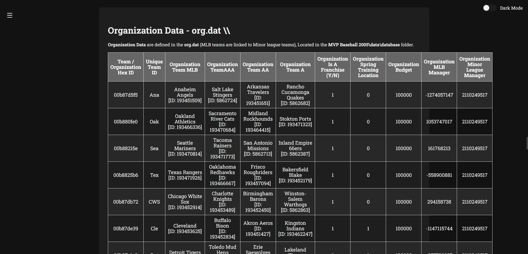Click MLB manager value -1274057147
The height and width of the screenshot is (254, 528).
(x=439, y=95)
